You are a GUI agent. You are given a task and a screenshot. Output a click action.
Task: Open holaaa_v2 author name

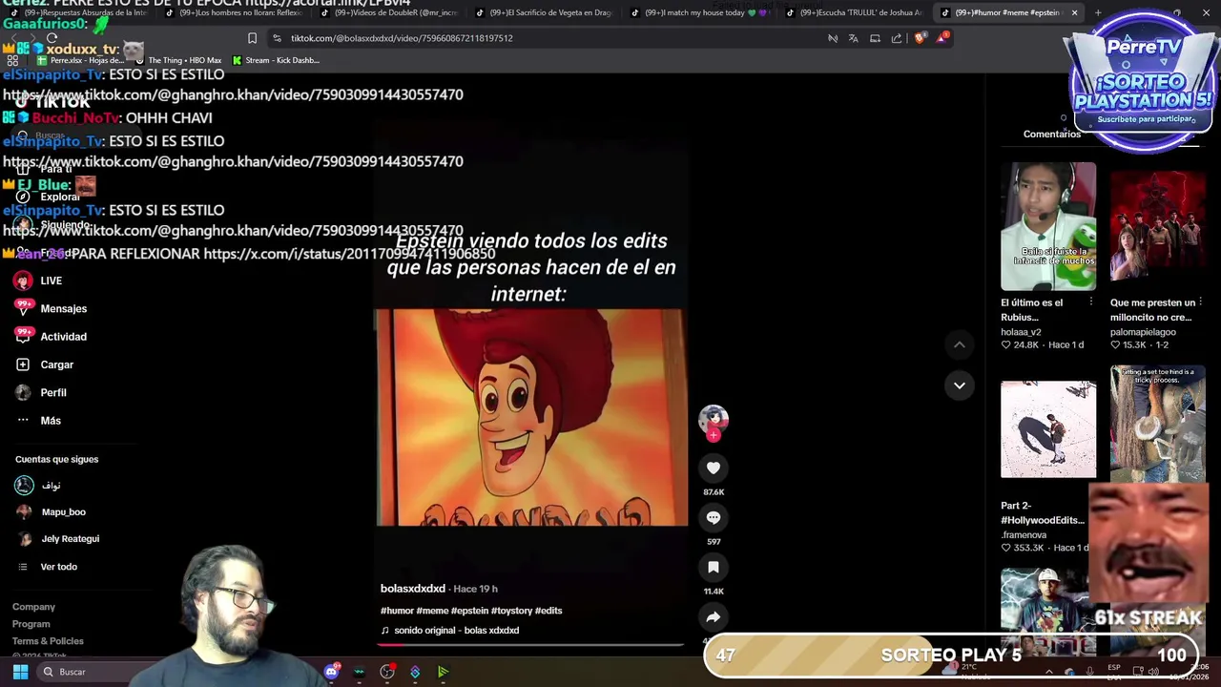[x=1021, y=332]
